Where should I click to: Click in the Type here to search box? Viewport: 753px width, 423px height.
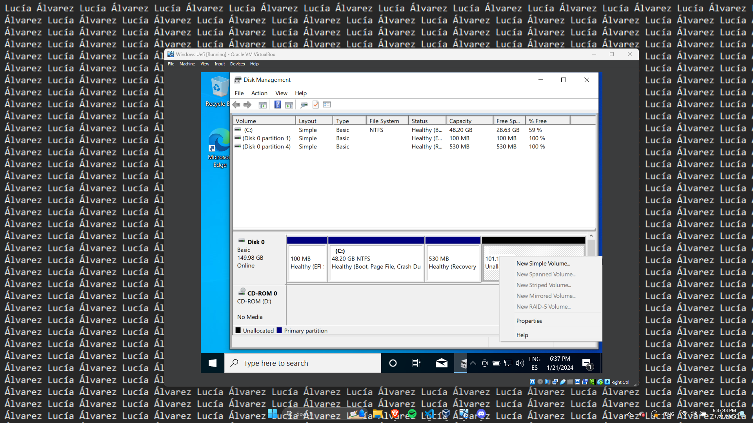[302, 363]
